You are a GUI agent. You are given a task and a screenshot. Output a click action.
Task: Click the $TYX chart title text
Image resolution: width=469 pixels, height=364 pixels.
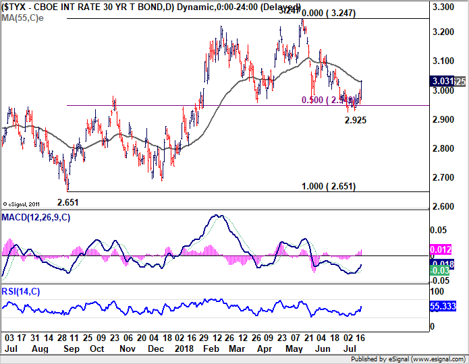[150, 7]
